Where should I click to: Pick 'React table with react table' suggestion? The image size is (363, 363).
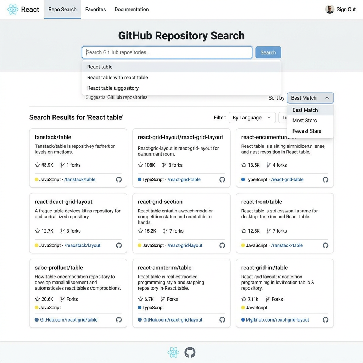point(181,78)
